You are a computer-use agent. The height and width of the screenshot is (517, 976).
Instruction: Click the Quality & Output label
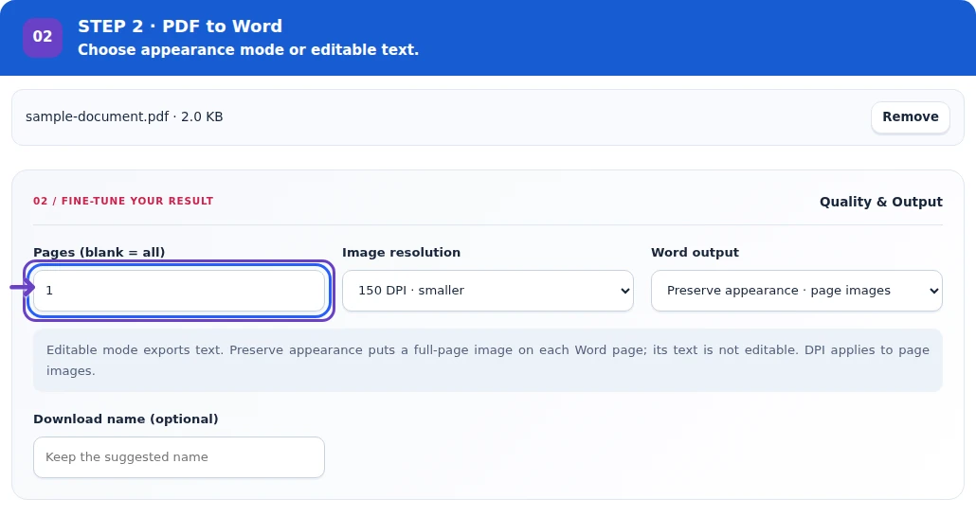[x=880, y=202]
